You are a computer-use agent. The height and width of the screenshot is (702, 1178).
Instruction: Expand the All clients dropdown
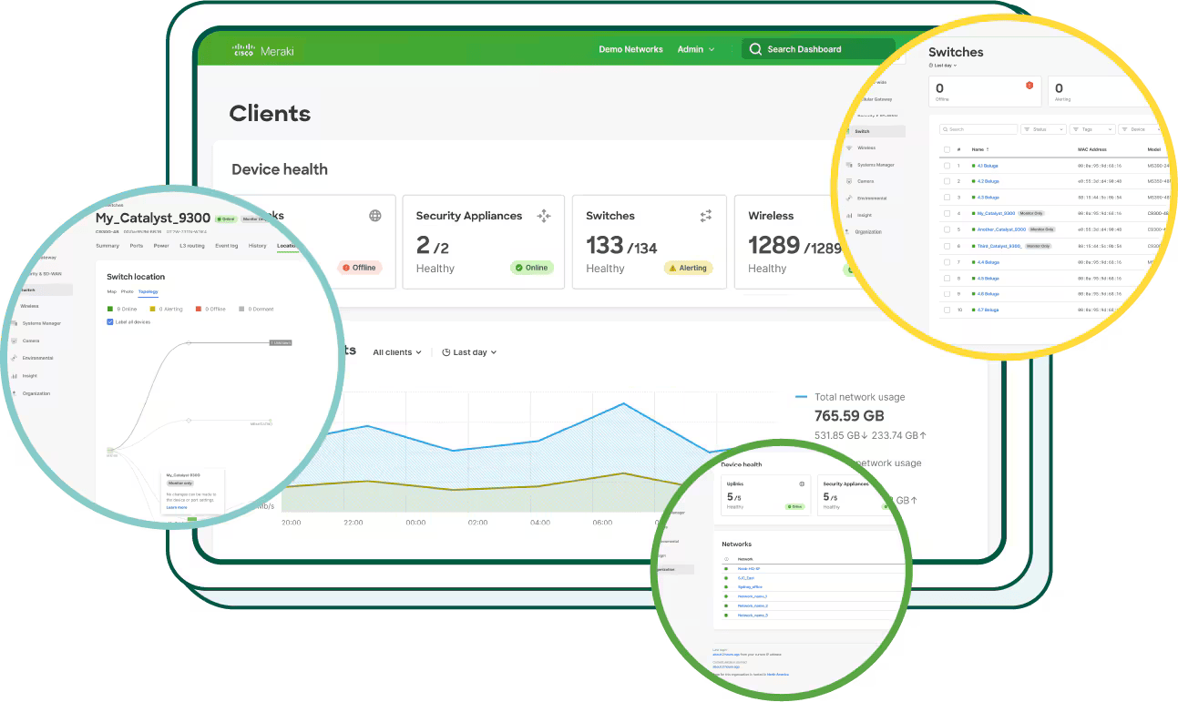click(397, 352)
